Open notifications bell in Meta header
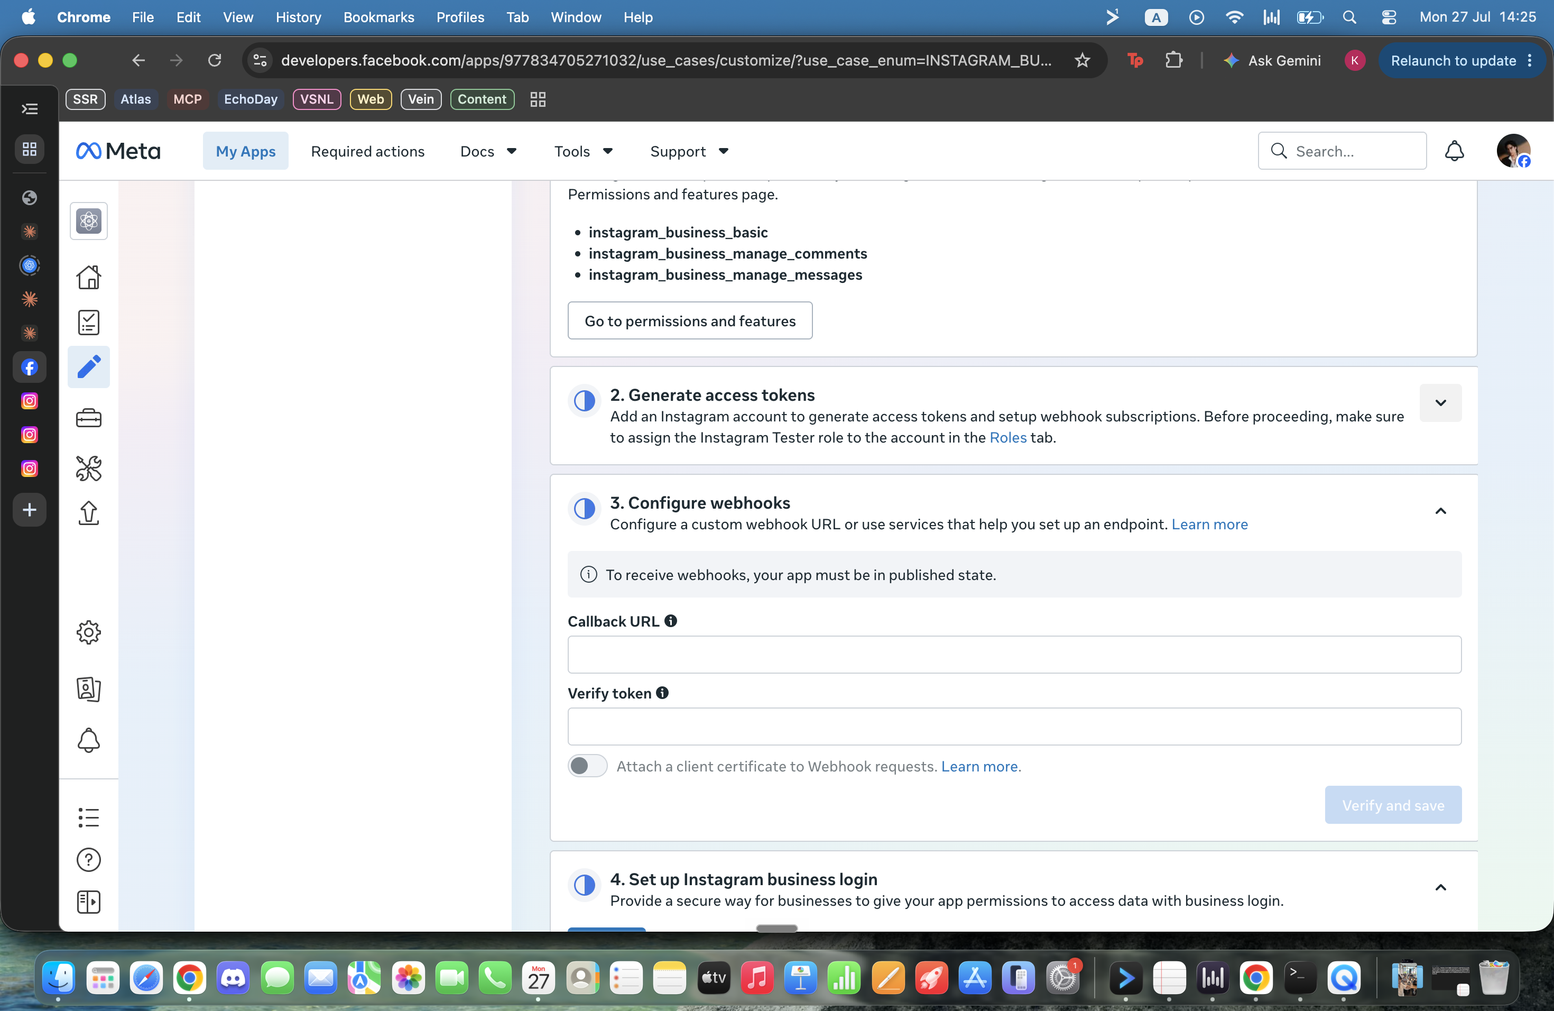 click(1454, 151)
